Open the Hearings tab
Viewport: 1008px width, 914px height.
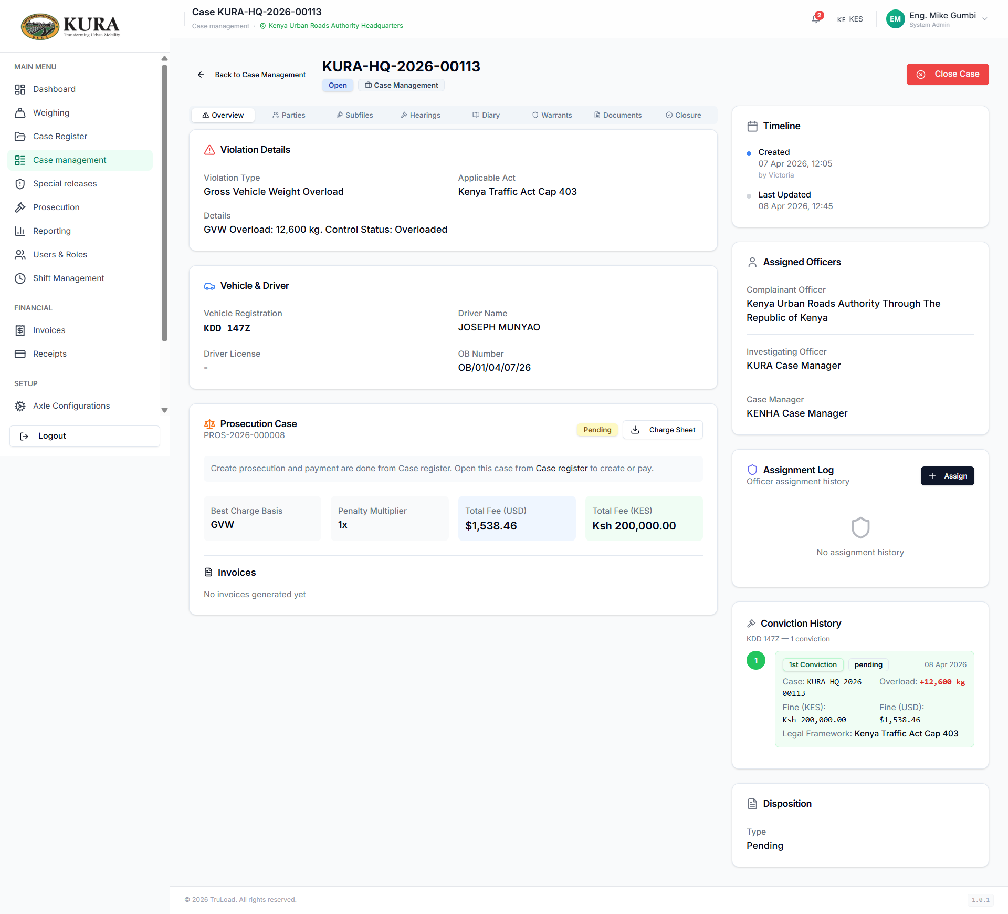tap(421, 116)
